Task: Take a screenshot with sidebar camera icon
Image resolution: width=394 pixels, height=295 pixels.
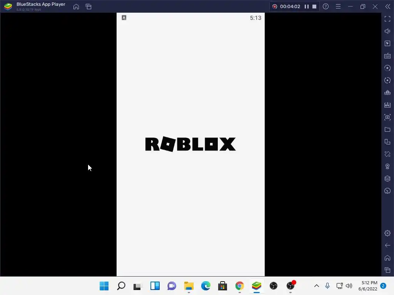Action: tap(387, 117)
